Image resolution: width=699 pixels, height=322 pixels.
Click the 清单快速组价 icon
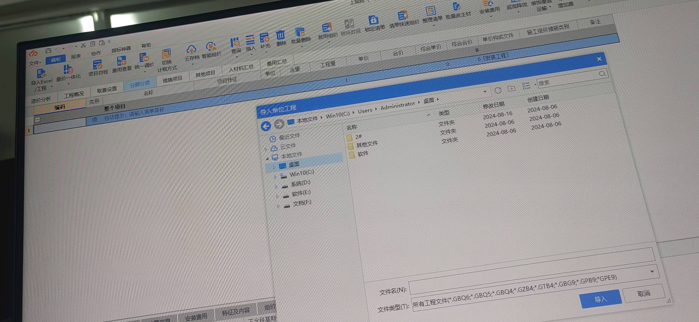(x=402, y=15)
